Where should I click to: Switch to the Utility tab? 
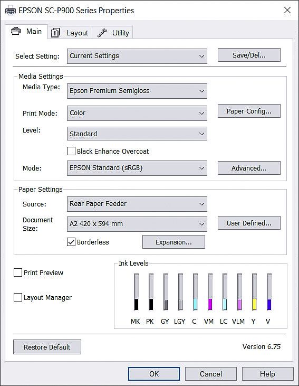pyautogui.click(x=113, y=33)
